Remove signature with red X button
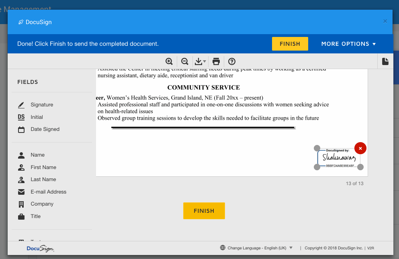 tap(360, 148)
